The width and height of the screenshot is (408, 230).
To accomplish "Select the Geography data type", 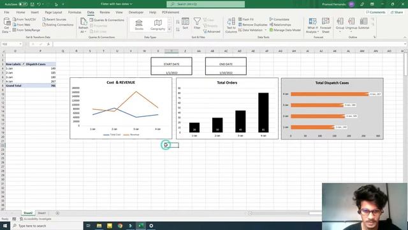I will pyautogui.click(x=157, y=25).
